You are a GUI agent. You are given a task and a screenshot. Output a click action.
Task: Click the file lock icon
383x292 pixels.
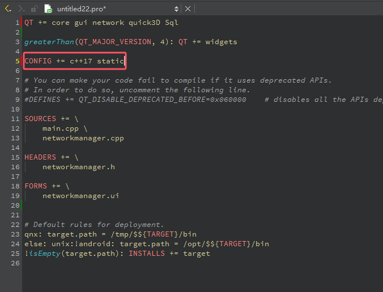click(x=35, y=8)
